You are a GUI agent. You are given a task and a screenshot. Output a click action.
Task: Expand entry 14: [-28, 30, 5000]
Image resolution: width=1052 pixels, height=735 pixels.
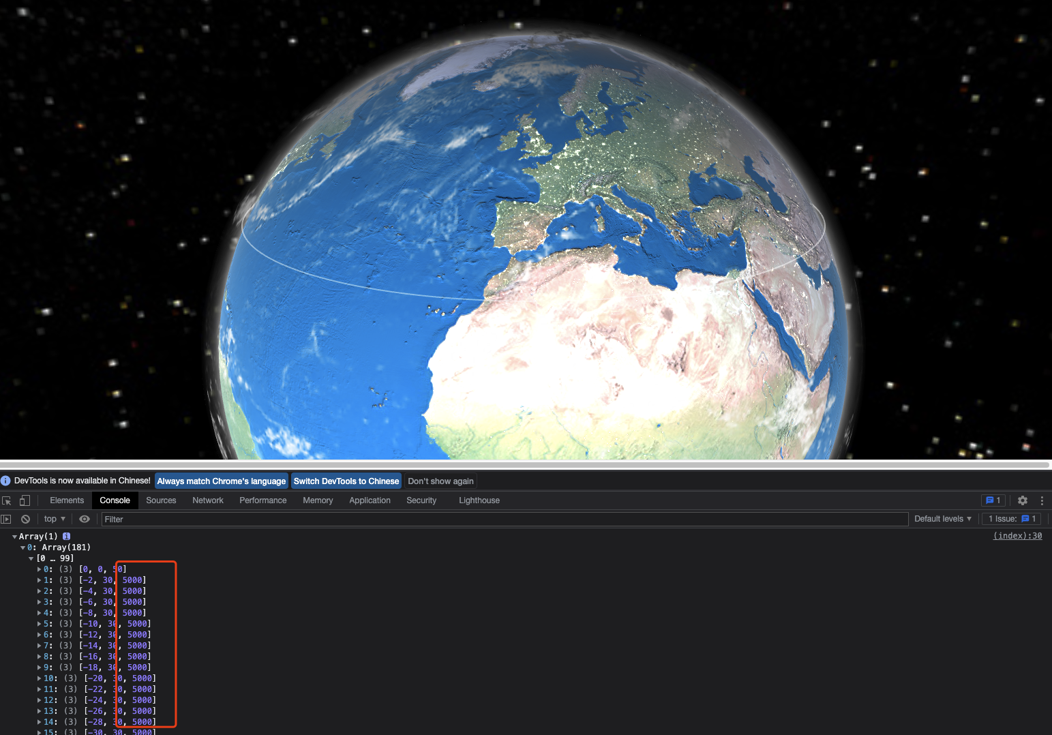pos(40,722)
